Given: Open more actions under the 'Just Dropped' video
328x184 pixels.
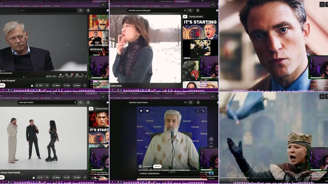Looking at the screenshot, I should coord(85,85).
